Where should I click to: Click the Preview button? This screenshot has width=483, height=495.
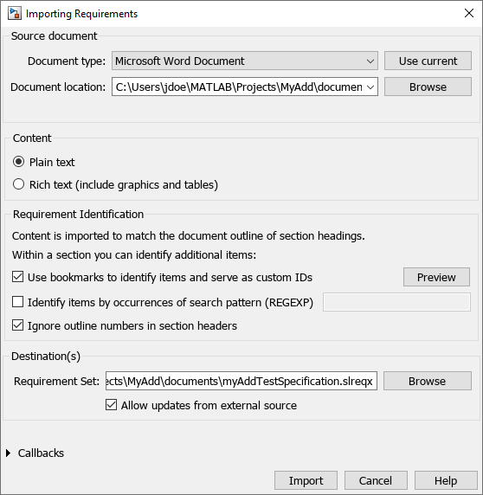pos(436,277)
